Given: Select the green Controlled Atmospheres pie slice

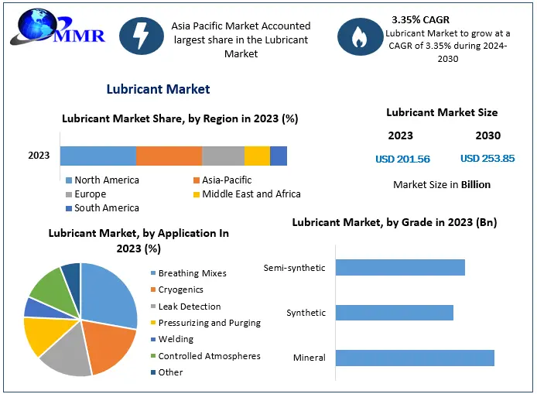Looking at the screenshot, I should pyautogui.click(x=46, y=284).
